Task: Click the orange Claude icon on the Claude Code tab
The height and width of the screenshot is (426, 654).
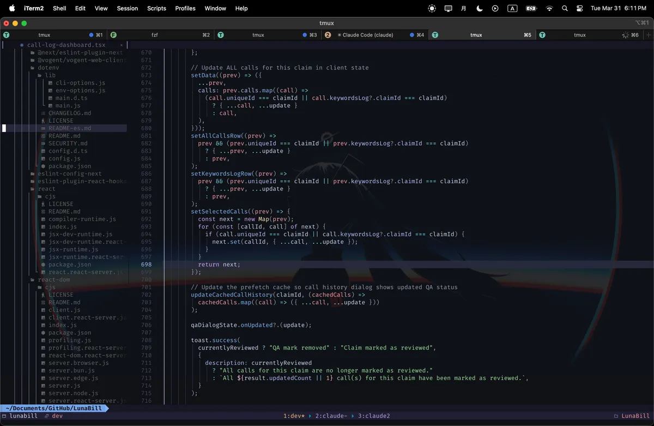Action: click(x=328, y=34)
